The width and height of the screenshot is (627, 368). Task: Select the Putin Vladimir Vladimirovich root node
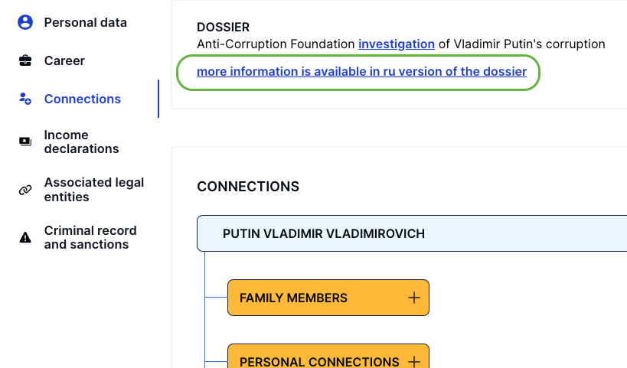pos(323,233)
